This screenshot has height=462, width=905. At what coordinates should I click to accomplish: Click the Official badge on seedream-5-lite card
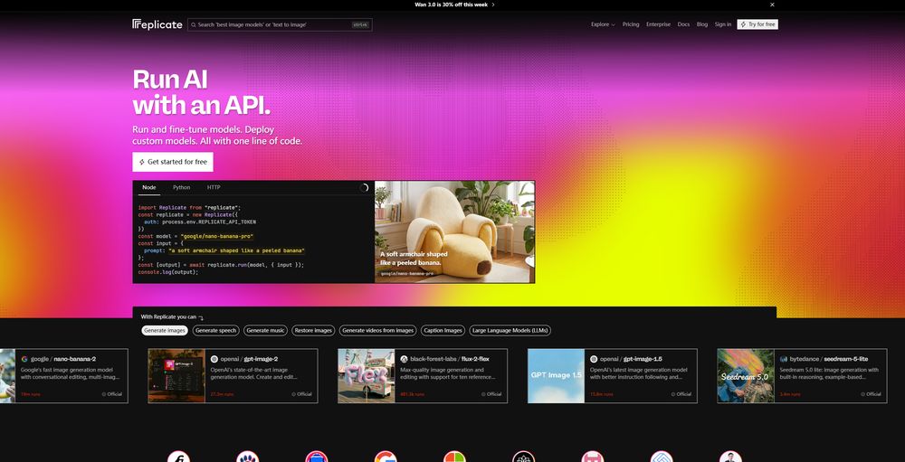[x=871, y=394]
